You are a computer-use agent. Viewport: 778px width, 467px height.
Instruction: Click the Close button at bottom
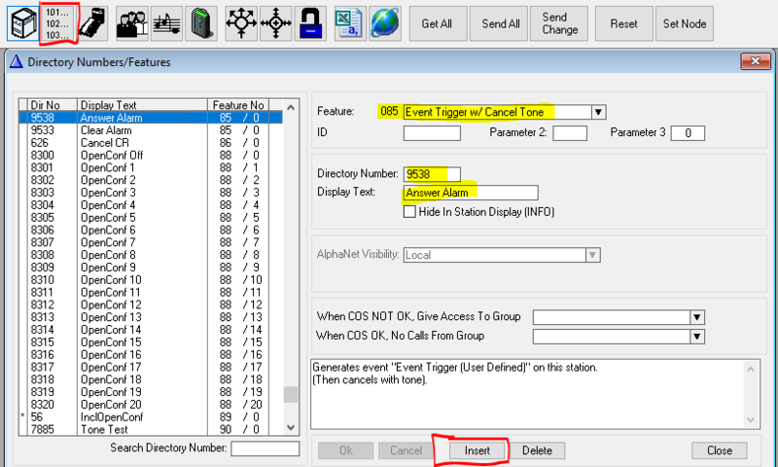720,450
